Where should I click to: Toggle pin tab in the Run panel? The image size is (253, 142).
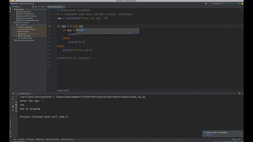coord(13,110)
